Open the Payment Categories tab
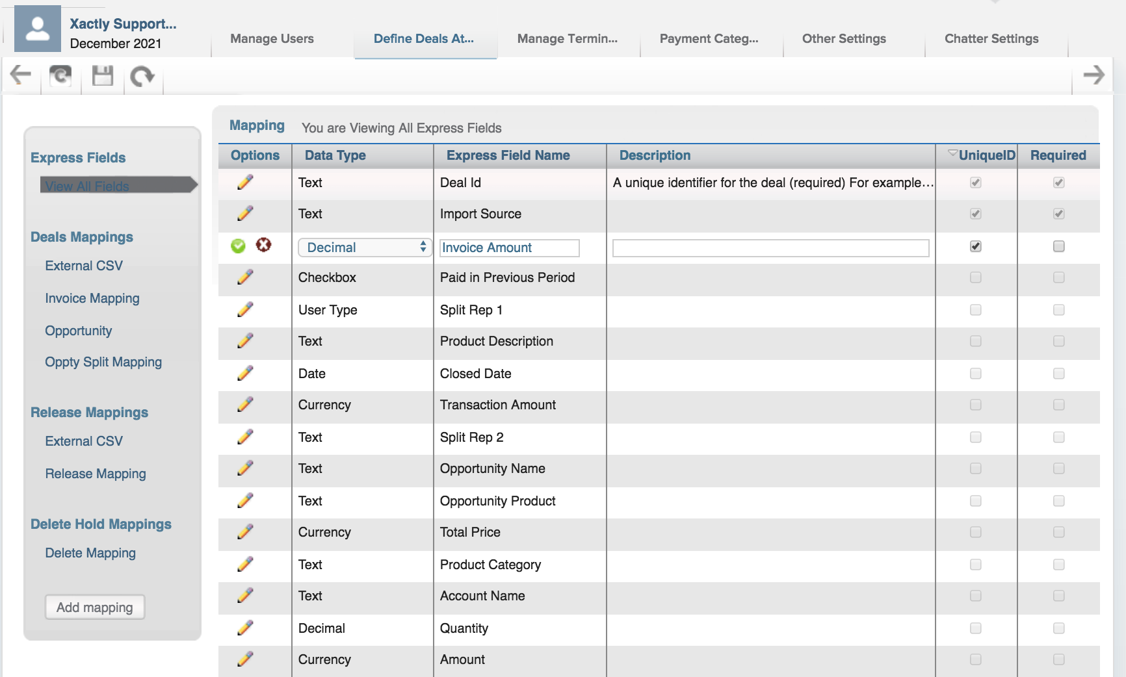The width and height of the screenshot is (1126, 677). coord(709,39)
